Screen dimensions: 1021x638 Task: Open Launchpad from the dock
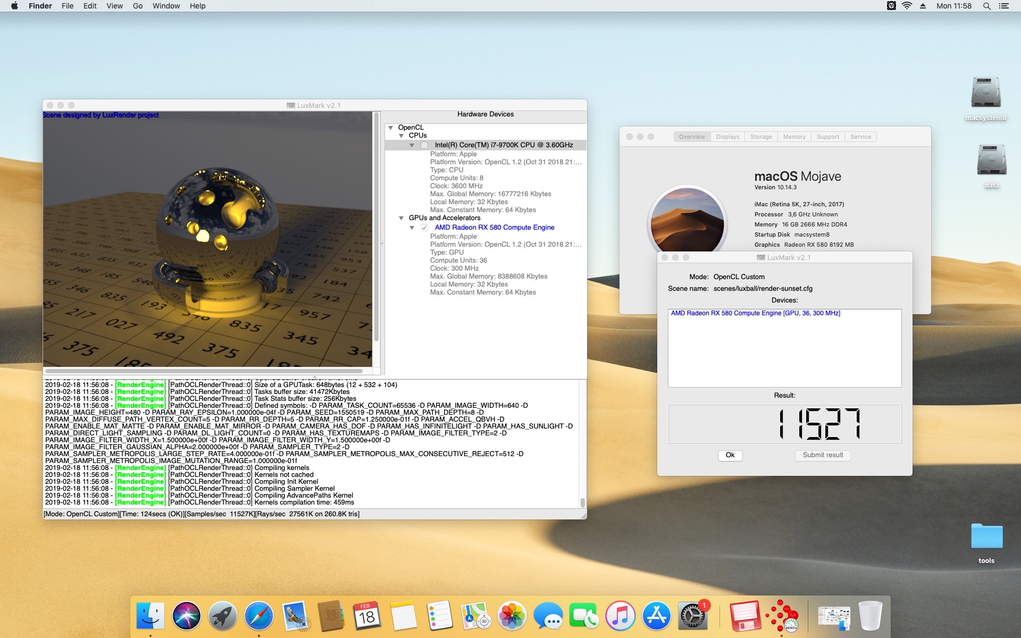pyautogui.click(x=223, y=616)
